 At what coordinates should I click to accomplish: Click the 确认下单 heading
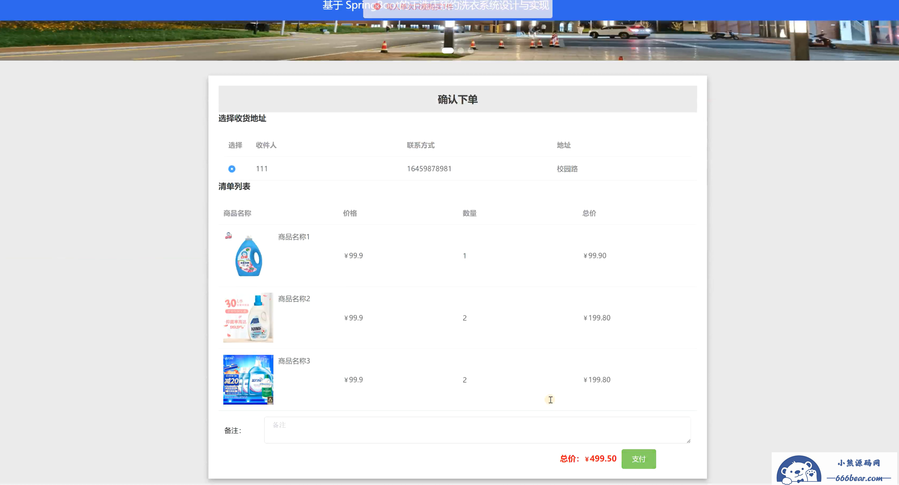pos(457,99)
